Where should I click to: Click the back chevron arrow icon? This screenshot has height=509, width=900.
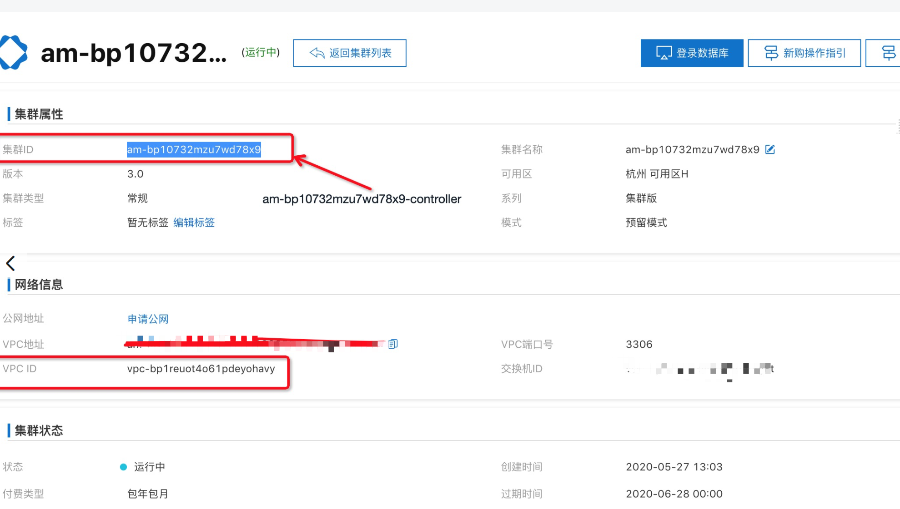click(11, 263)
